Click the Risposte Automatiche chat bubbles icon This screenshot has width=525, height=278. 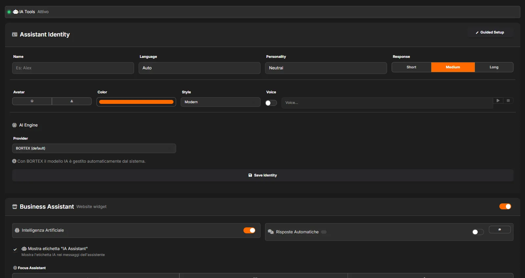(x=271, y=232)
